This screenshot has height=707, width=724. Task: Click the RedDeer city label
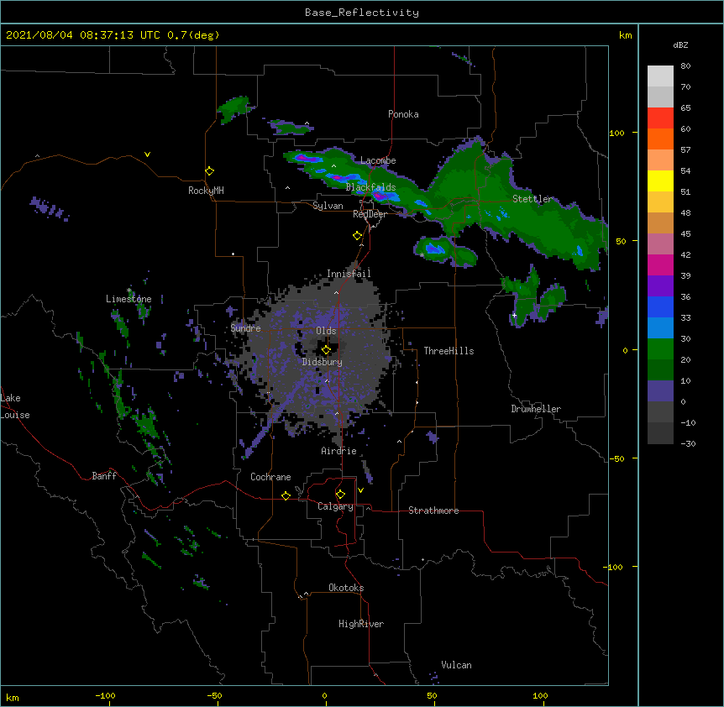click(370, 214)
